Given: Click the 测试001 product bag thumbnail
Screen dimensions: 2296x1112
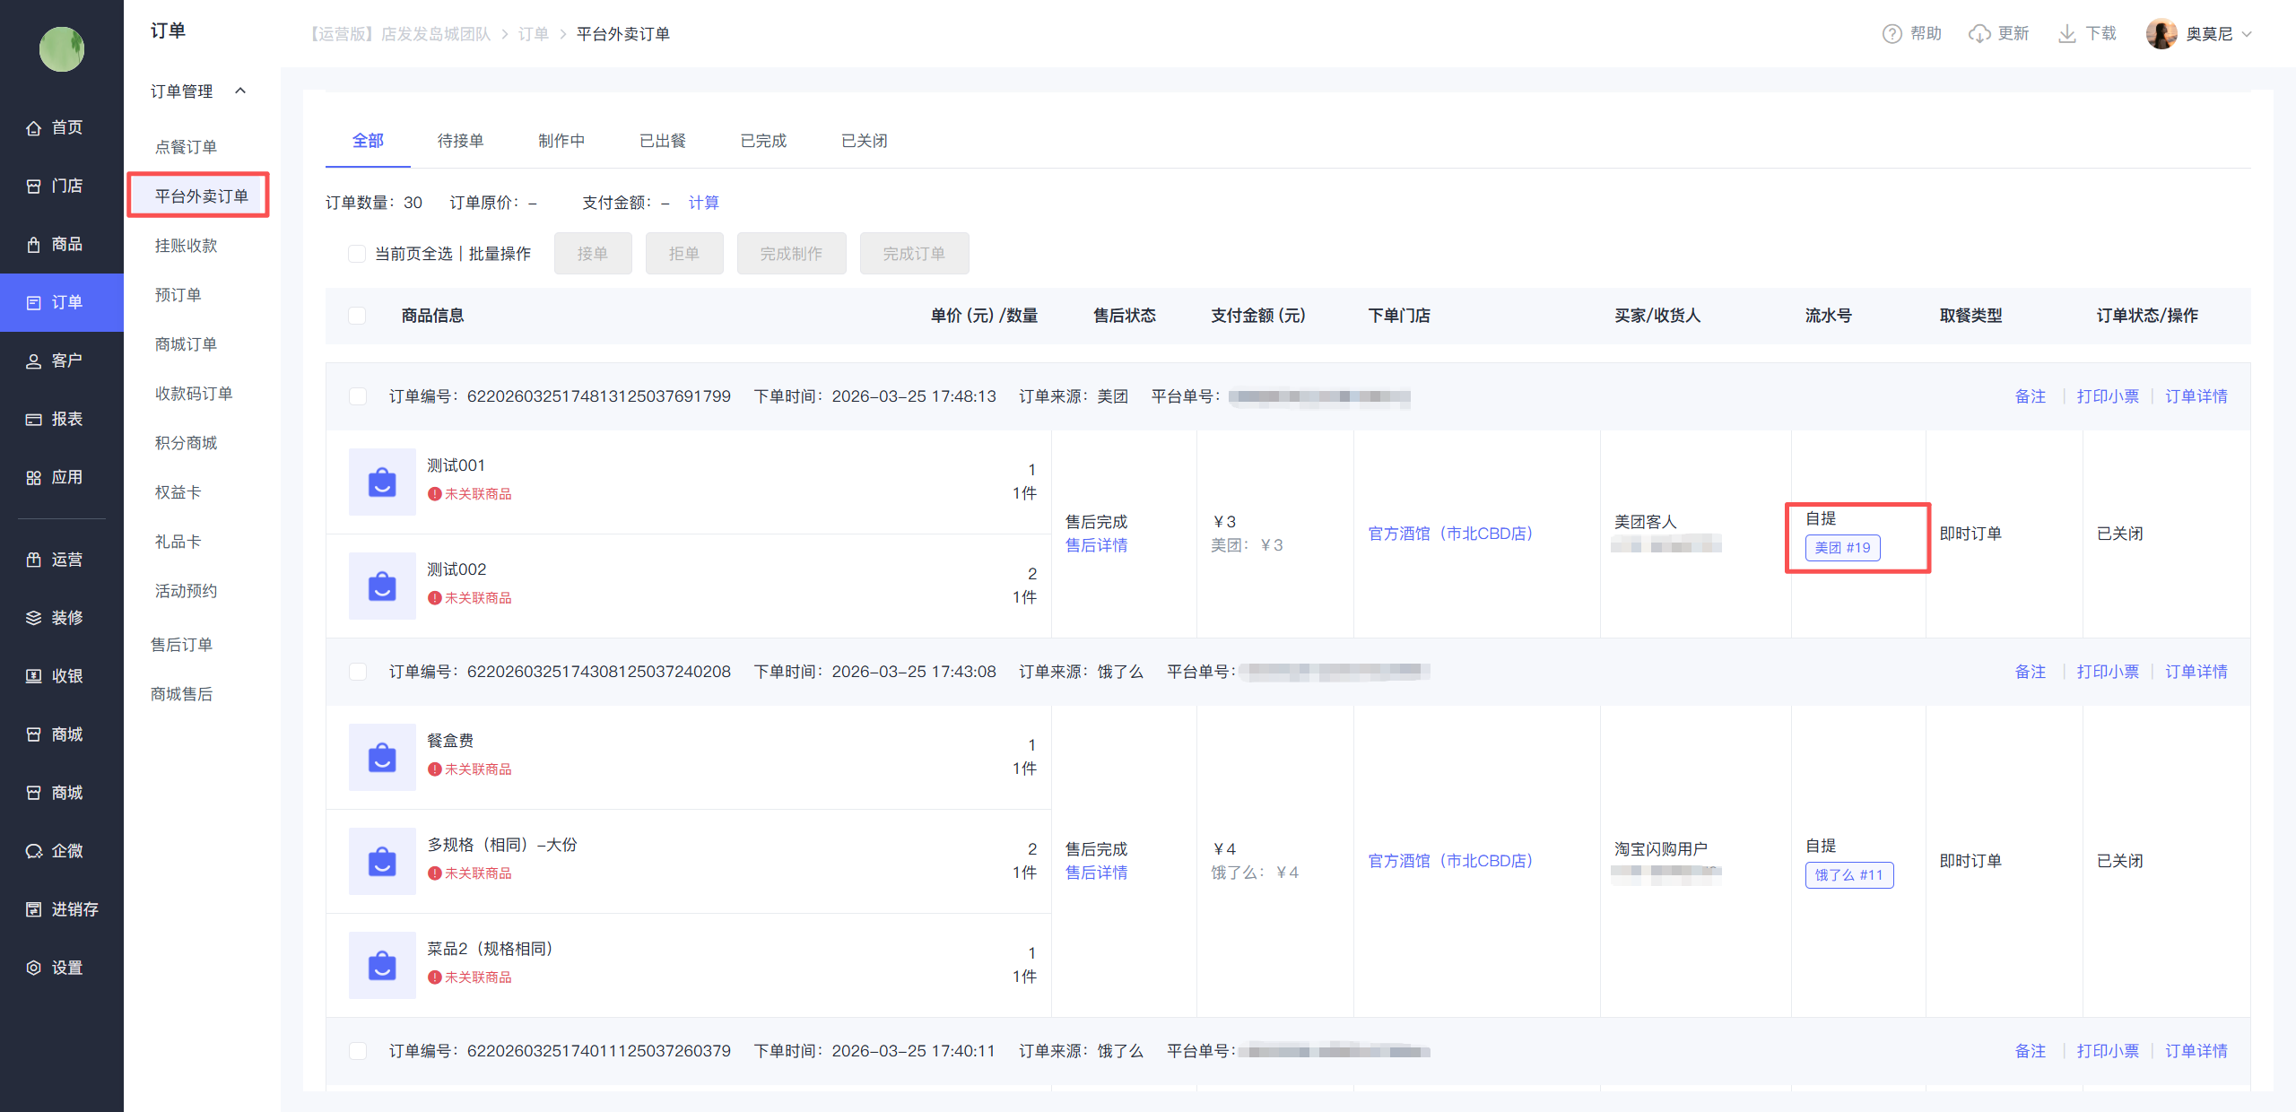Looking at the screenshot, I should [x=382, y=482].
